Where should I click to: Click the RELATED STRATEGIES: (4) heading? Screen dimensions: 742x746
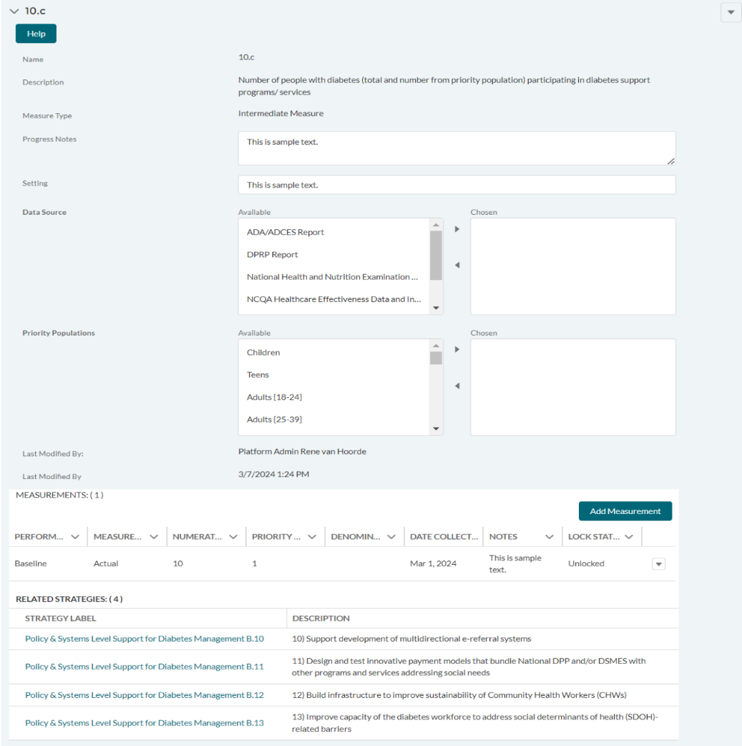69,599
